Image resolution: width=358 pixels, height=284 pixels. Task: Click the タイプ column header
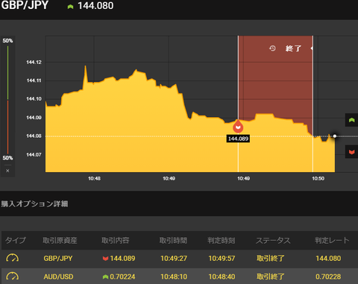pyautogui.click(x=16, y=240)
